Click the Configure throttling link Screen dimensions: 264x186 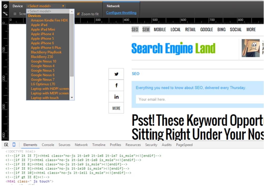point(121,13)
